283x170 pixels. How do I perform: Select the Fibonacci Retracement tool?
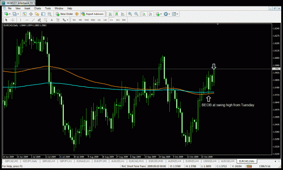[x=45, y=20]
